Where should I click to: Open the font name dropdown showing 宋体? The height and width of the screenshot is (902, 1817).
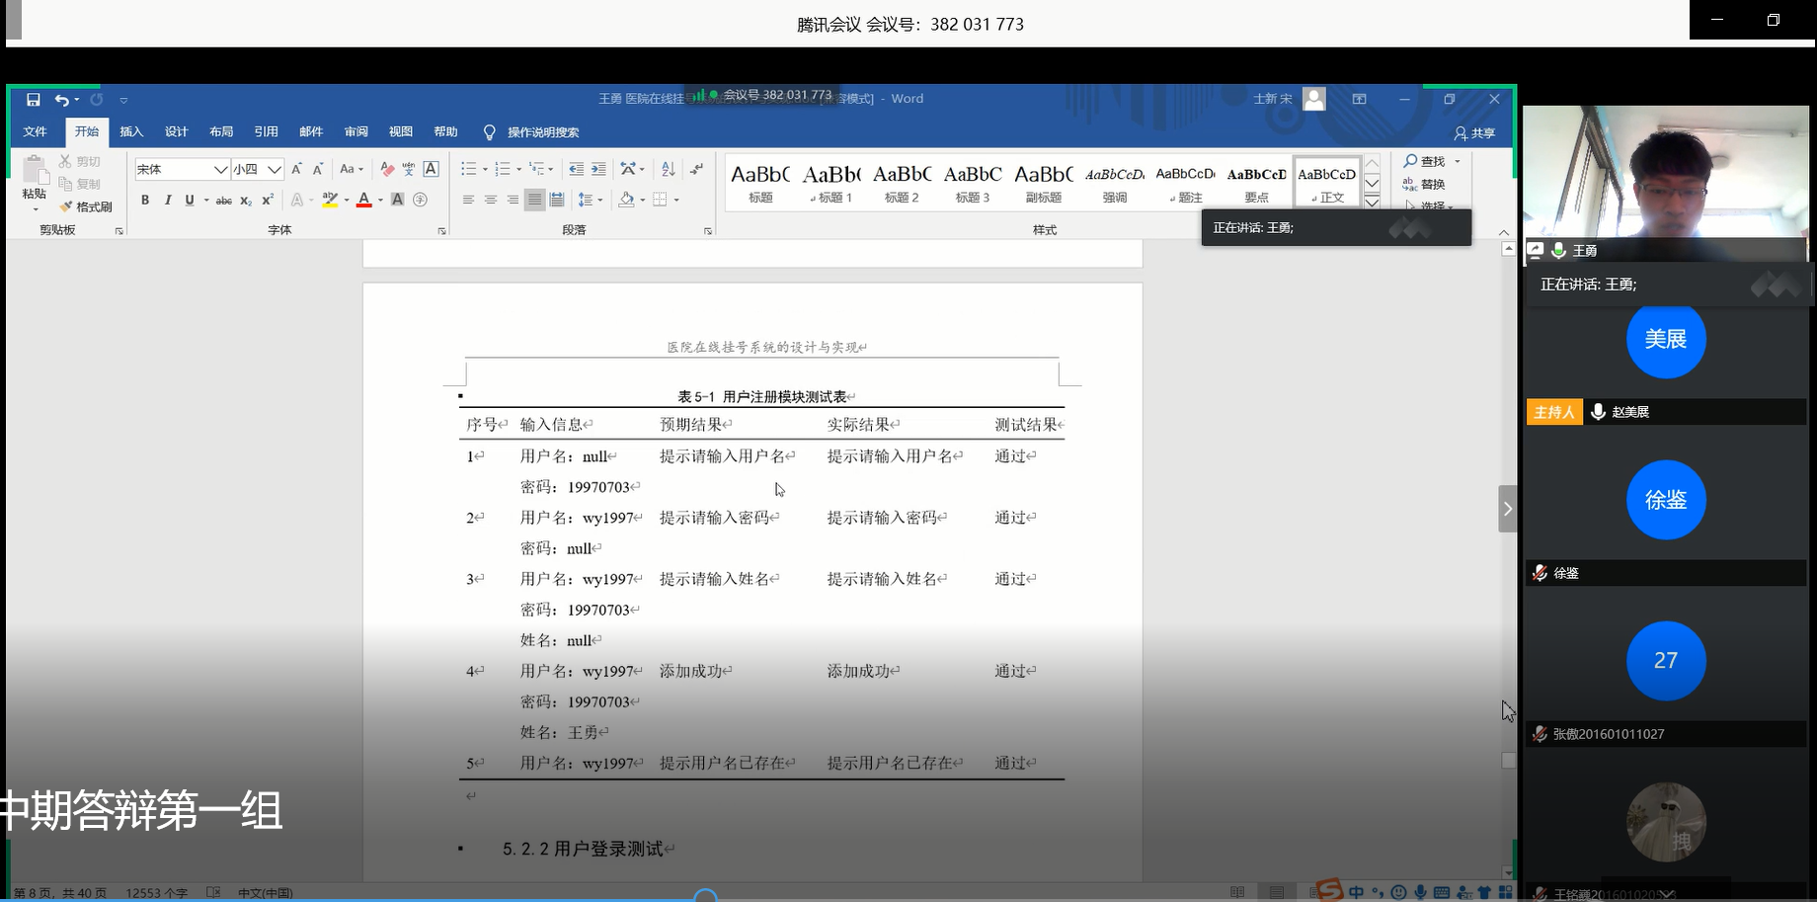(x=220, y=170)
